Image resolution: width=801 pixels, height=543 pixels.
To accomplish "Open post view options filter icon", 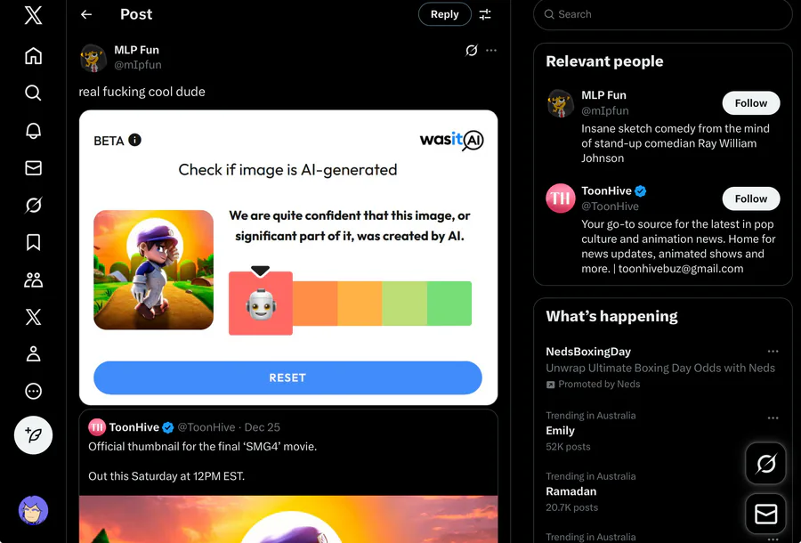I will pyautogui.click(x=485, y=14).
